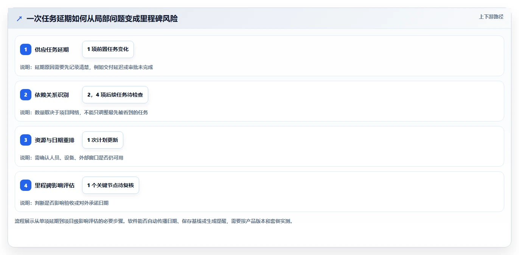The width and height of the screenshot is (519, 255).
Task: Select step number 1 badge
Action: click(26, 49)
